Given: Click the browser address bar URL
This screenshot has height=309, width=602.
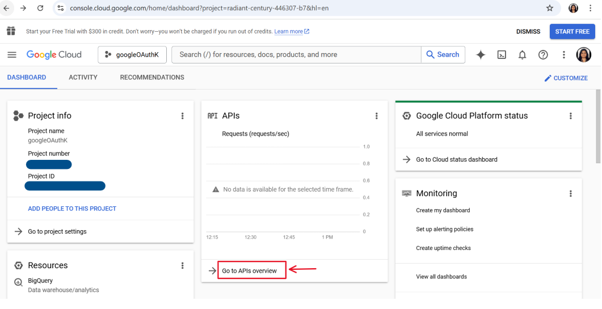Looking at the screenshot, I should (199, 8).
